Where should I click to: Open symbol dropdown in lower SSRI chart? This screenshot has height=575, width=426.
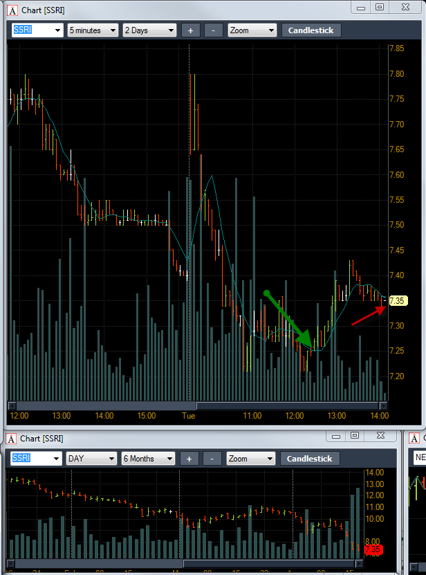pos(56,459)
